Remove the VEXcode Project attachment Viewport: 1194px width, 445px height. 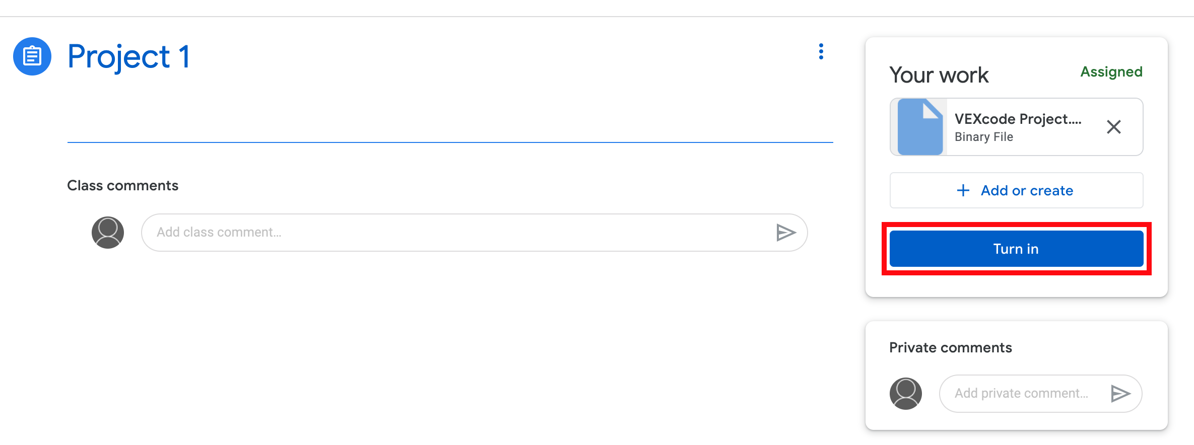(x=1114, y=127)
